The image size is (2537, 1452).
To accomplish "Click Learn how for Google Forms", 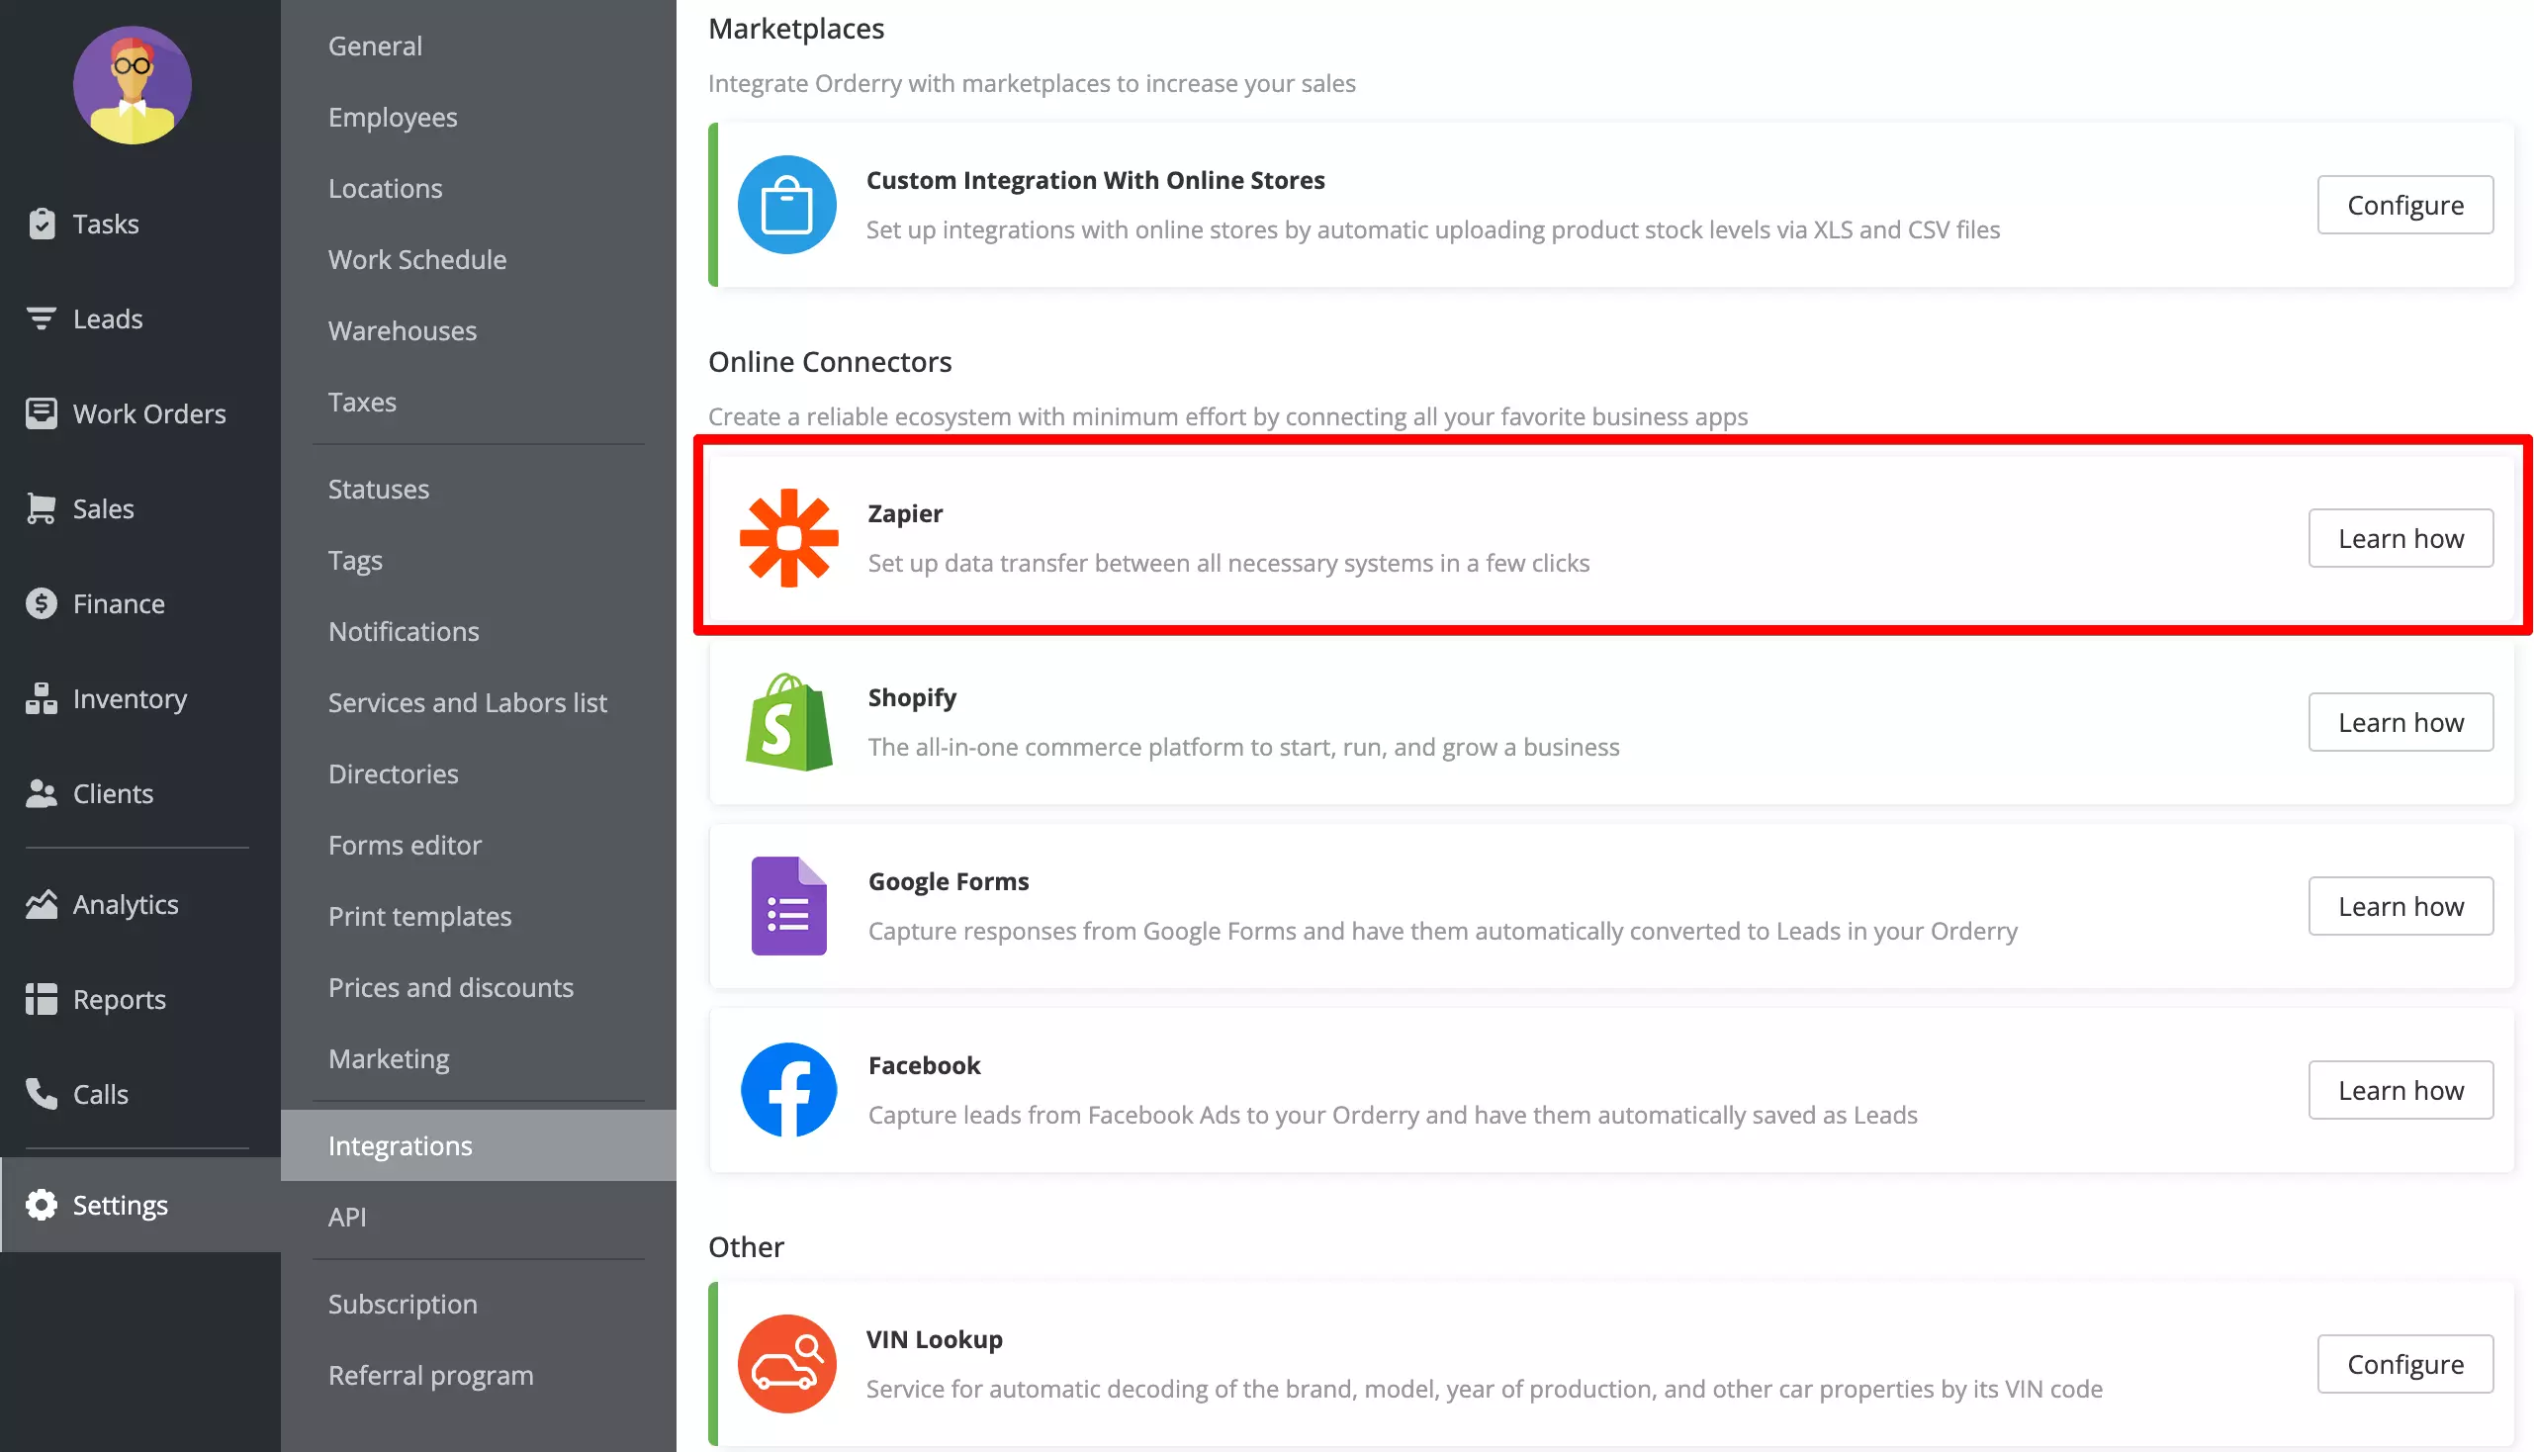I will pos(2401,905).
